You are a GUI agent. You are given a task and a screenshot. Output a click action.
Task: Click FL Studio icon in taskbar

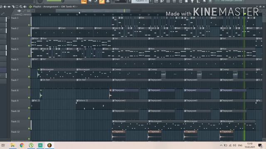coord(49,145)
